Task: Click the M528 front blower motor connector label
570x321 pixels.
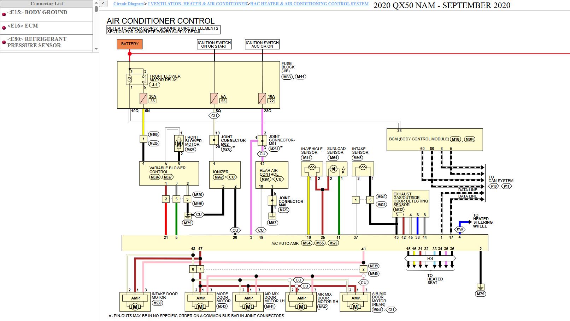Action: click(x=191, y=150)
